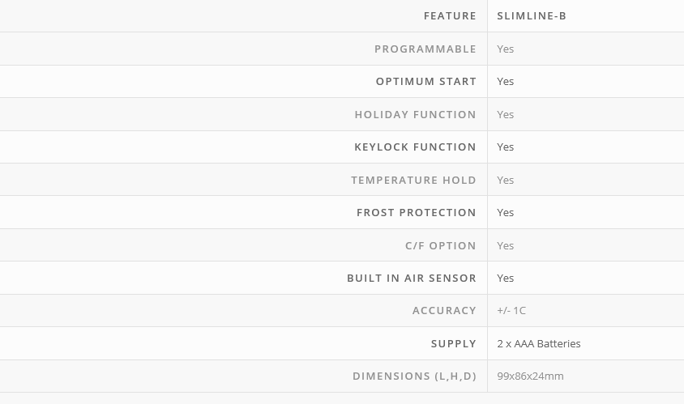This screenshot has height=404, width=684.
Task: Click the FROST PROTECTION label
Action: pyautogui.click(x=417, y=213)
